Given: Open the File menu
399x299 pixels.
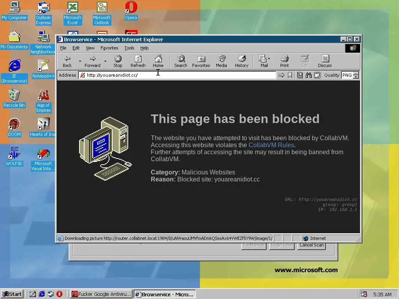Looking at the screenshot, I should pyautogui.click(x=63, y=48).
